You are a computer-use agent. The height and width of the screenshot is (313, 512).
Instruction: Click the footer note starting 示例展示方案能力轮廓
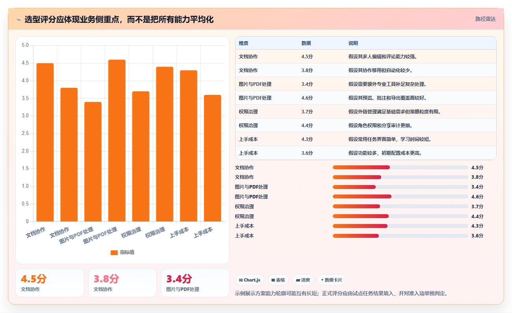tap(341, 293)
